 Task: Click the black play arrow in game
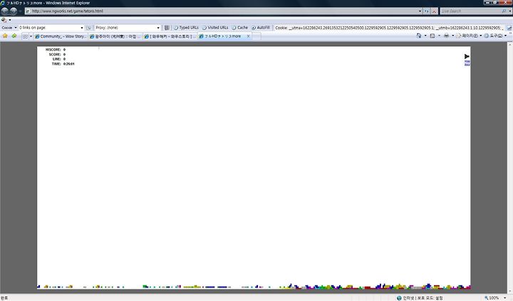[x=467, y=56]
